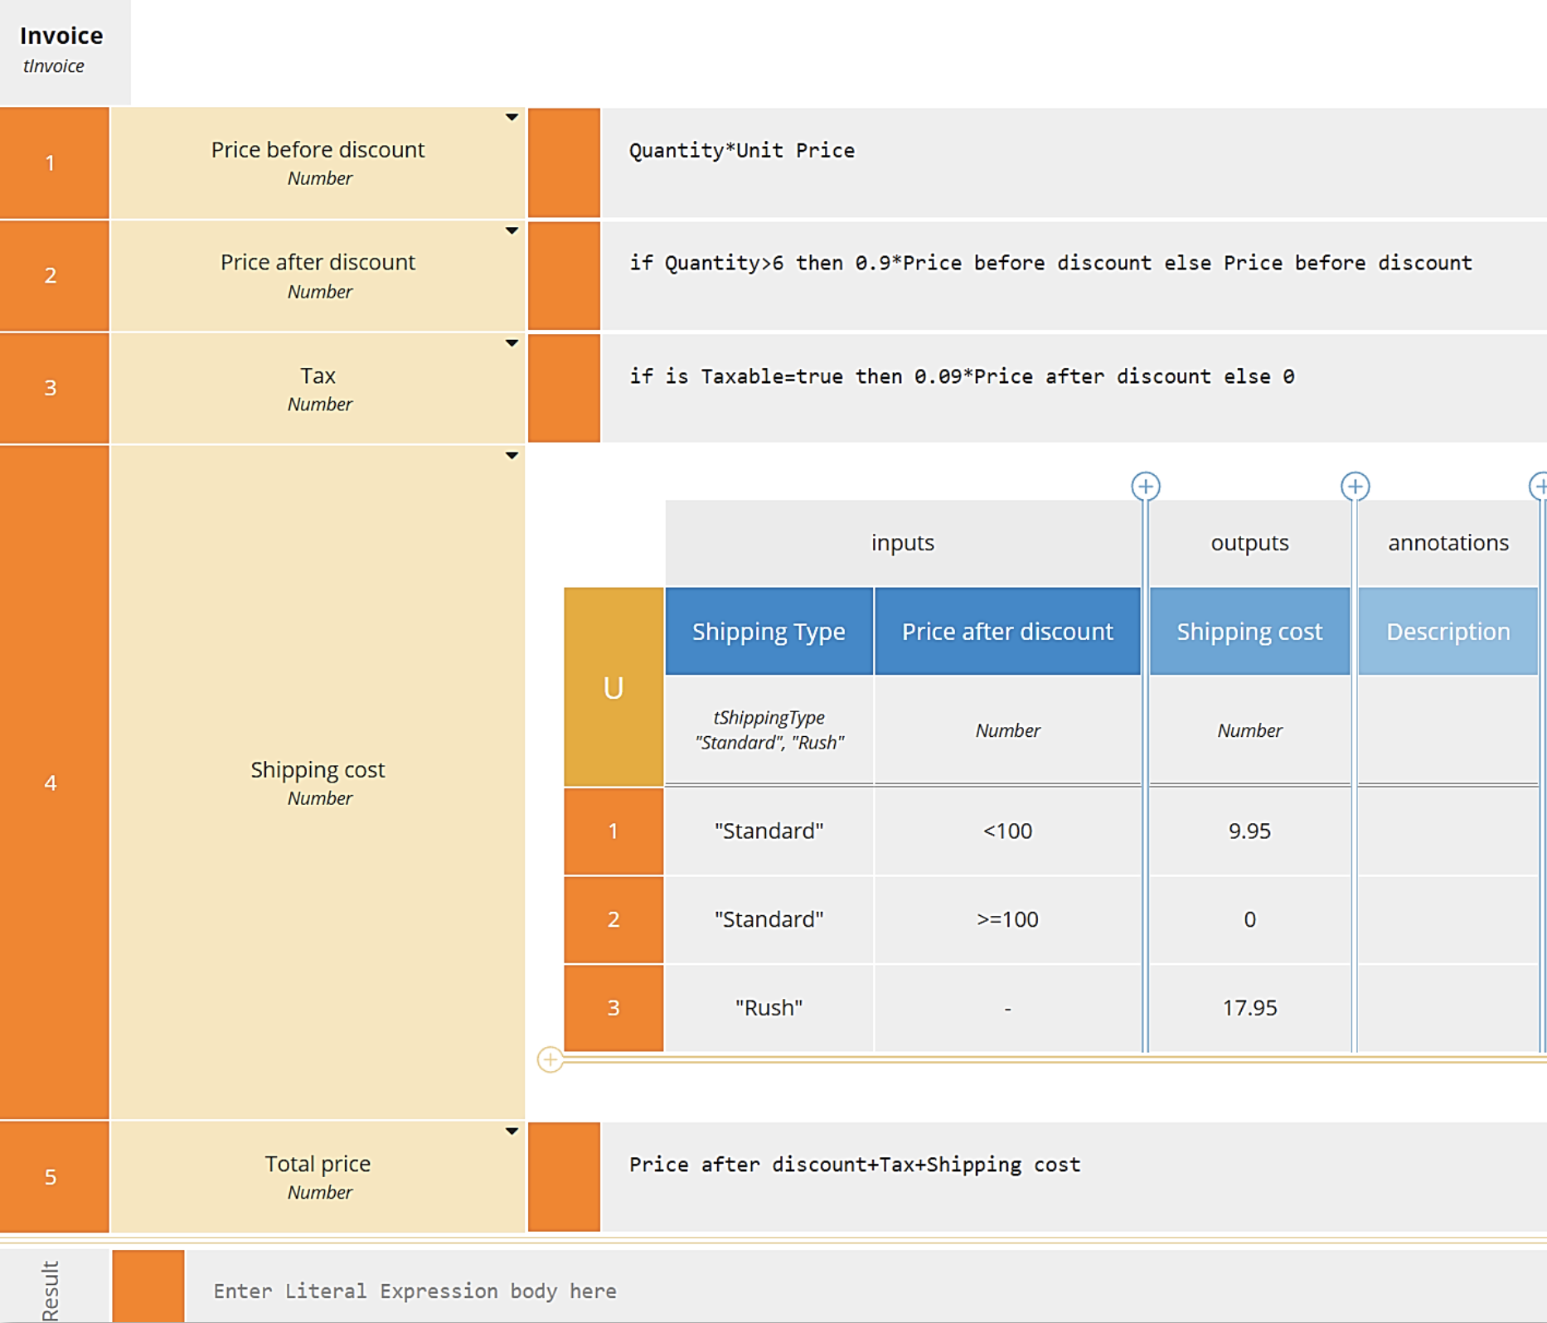Select the Description annotation column header
The width and height of the screenshot is (1547, 1323).
pos(1448,632)
